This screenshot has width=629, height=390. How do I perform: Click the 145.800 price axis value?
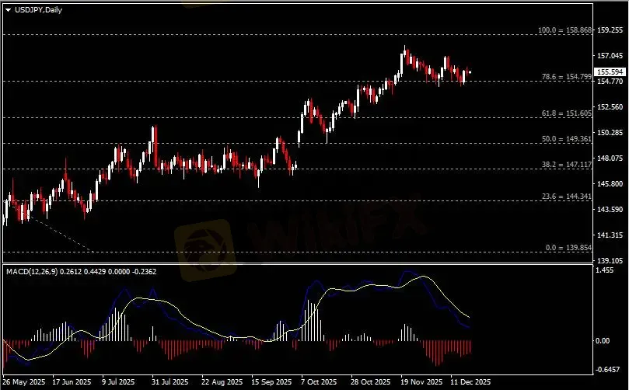(x=610, y=184)
